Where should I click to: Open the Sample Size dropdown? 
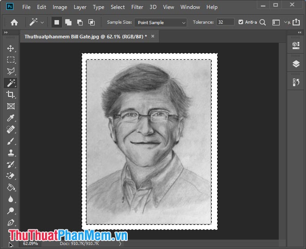tap(160, 22)
